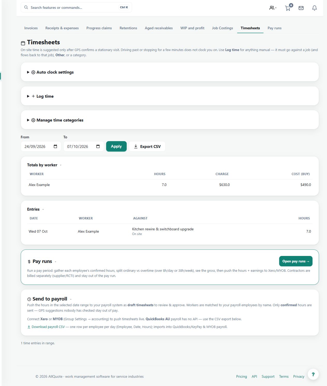This screenshot has width=327, height=386.
Task: Collapse the Totals by worker section
Action: [61, 165]
